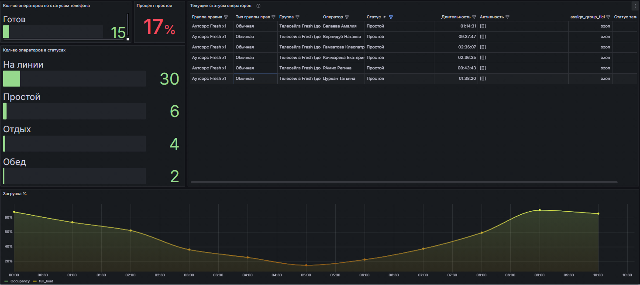This screenshot has height=285, width=640.
Task: Click the Готов bar gauge
Action: pyautogui.click(x=53, y=32)
